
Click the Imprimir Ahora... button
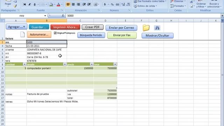tap(65, 27)
